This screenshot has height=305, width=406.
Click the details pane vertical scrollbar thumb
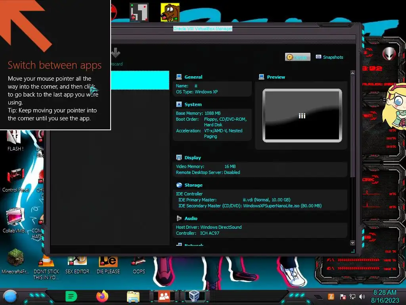pos(352,127)
